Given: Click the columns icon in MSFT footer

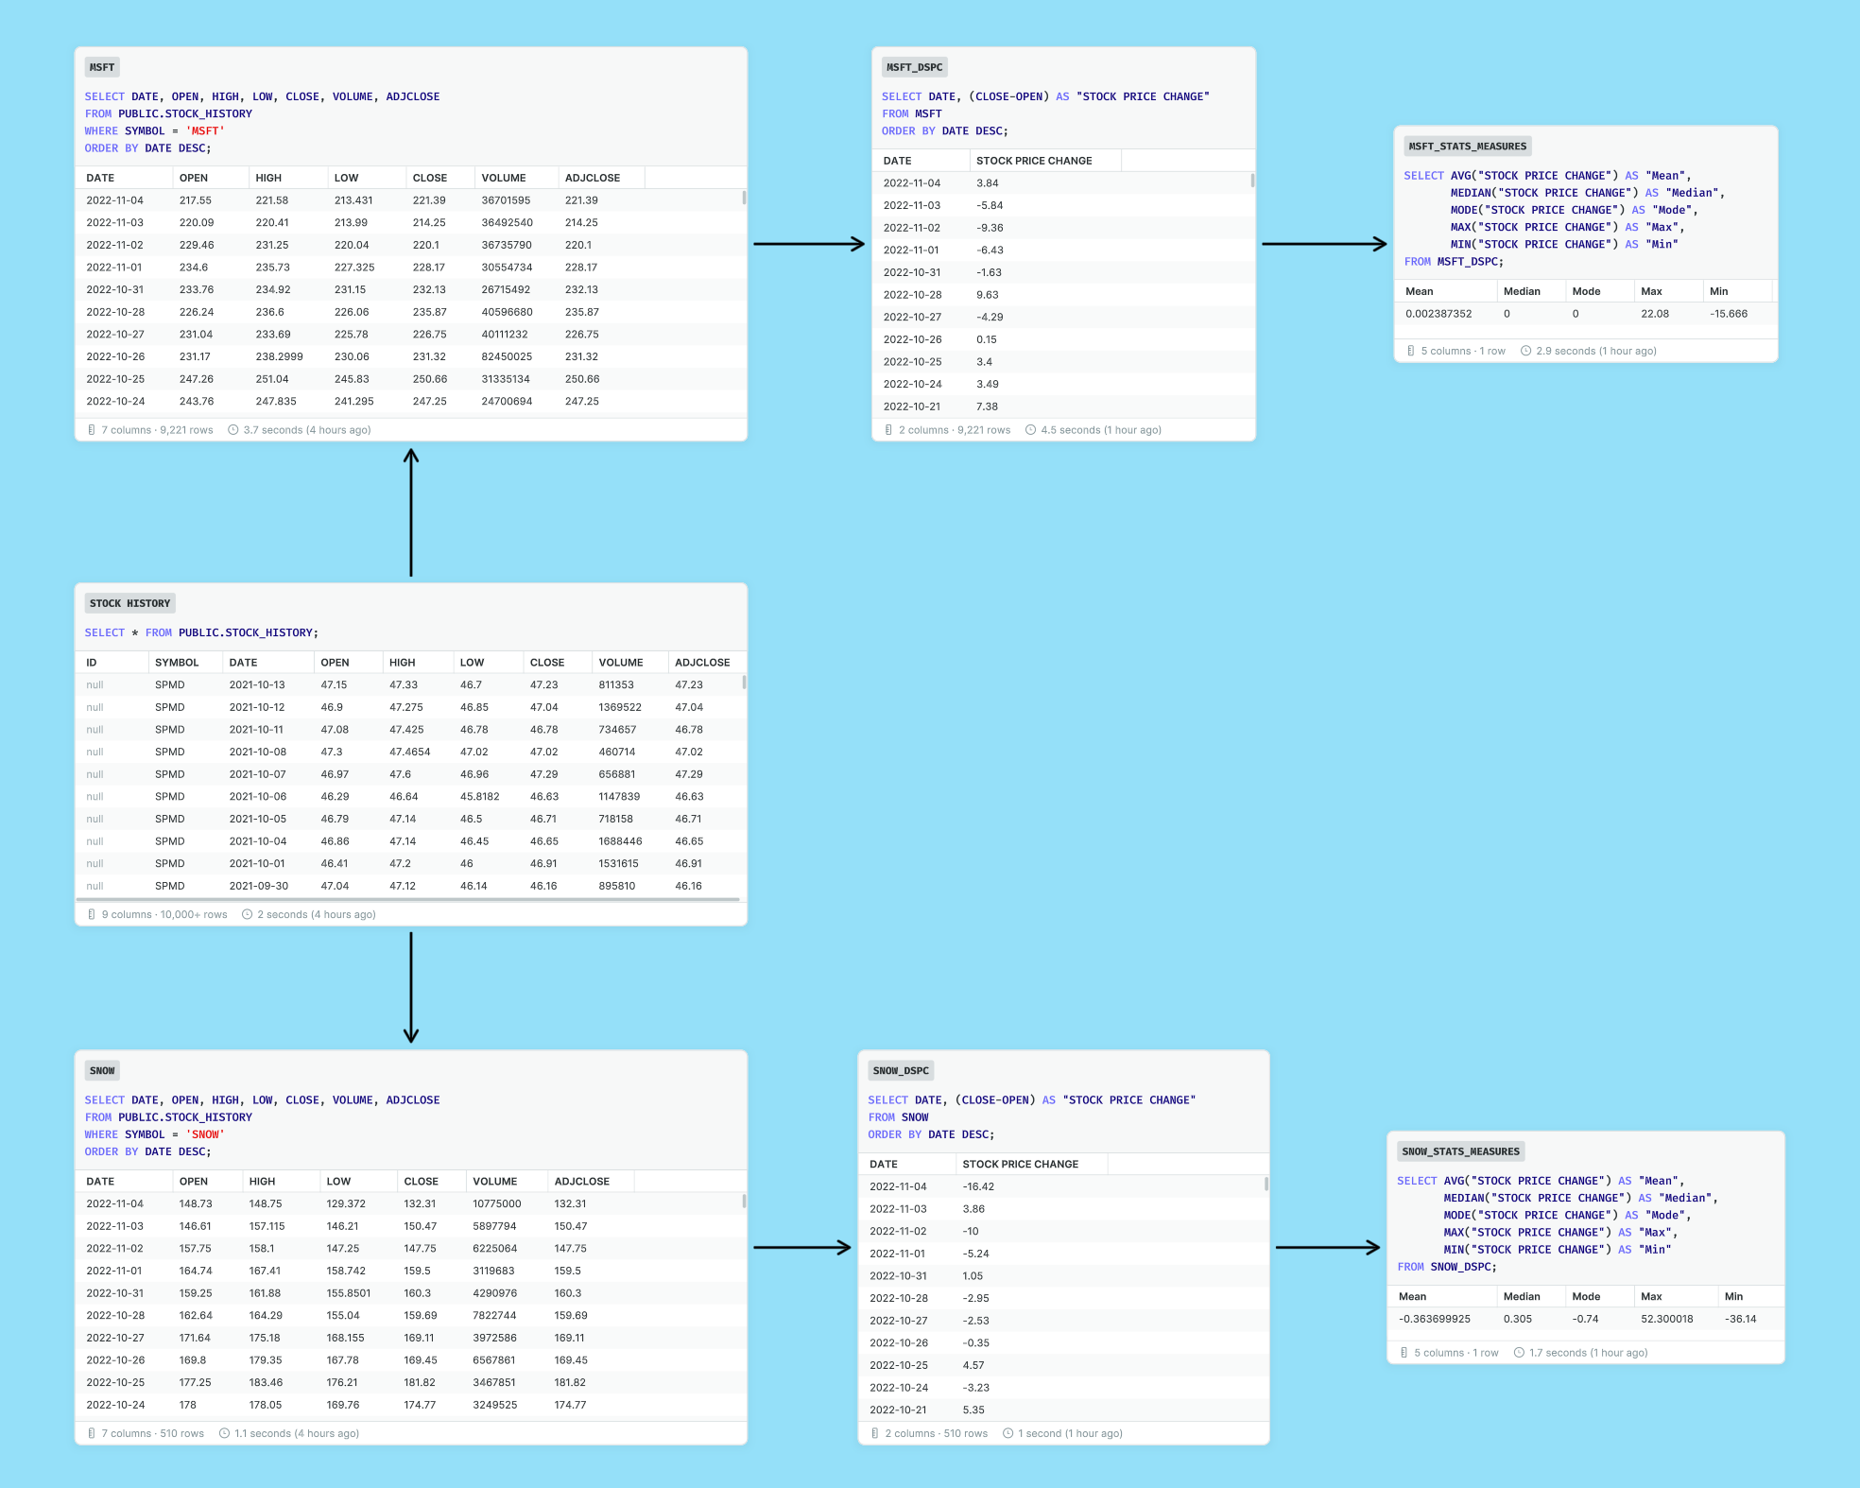Looking at the screenshot, I should [x=92, y=430].
